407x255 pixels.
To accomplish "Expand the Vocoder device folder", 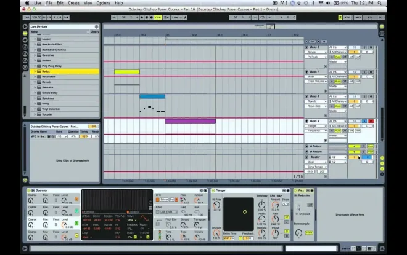I will point(35,114).
